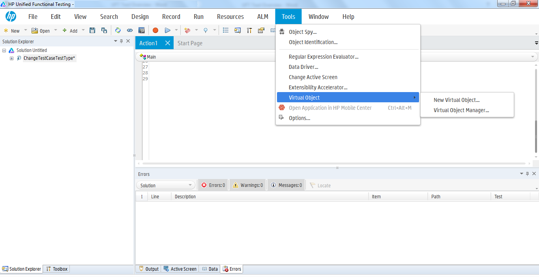Toggle the Warnings: 0 filter

[247, 185]
